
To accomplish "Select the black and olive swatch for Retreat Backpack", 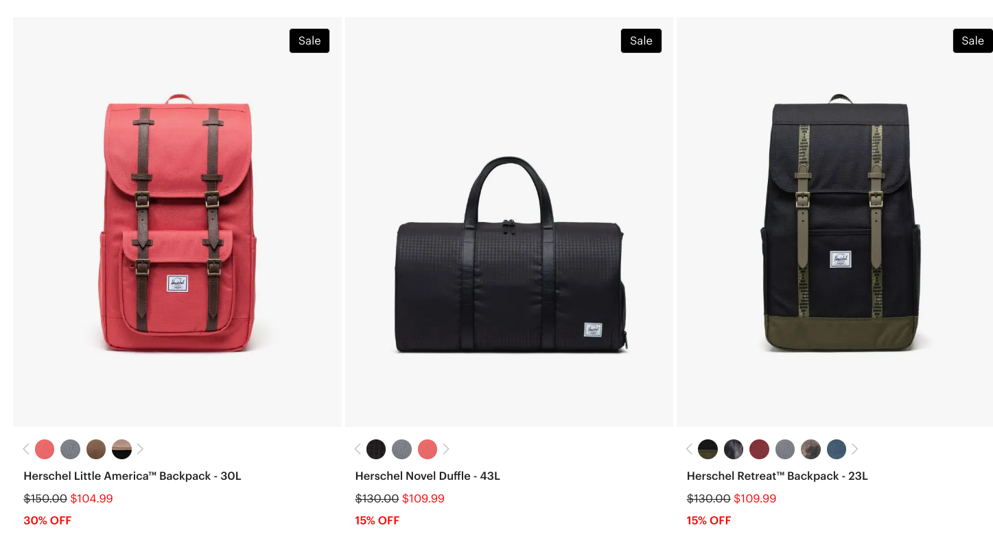I will click(x=708, y=449).
